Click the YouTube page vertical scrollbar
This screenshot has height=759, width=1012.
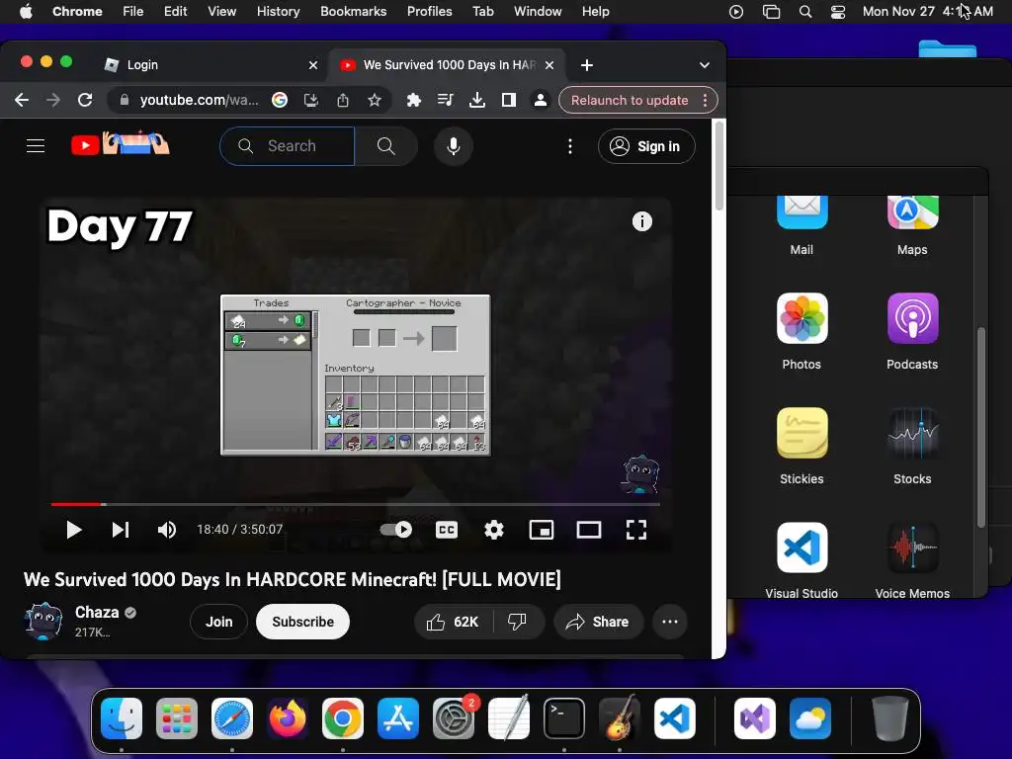coord(719,165)
